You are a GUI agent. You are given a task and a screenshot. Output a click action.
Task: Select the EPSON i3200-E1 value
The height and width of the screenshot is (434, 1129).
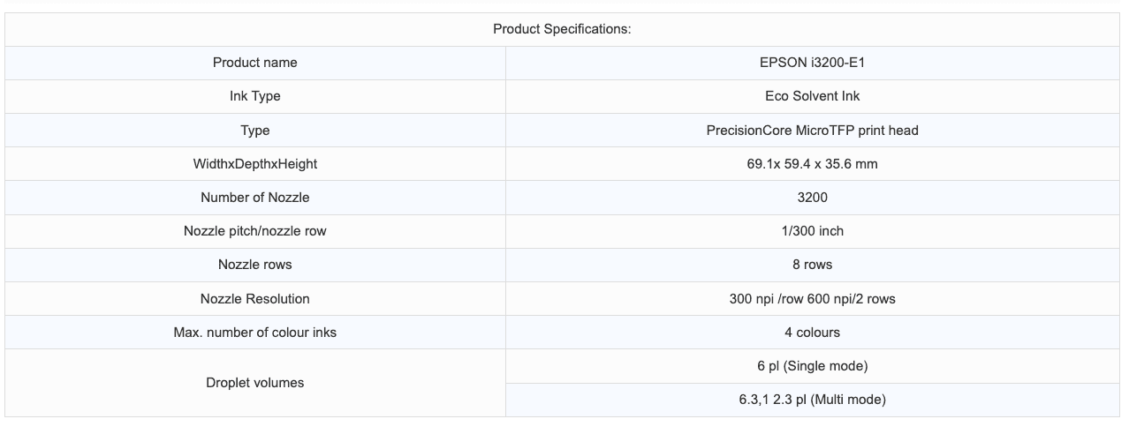click(x=812, y=63)
